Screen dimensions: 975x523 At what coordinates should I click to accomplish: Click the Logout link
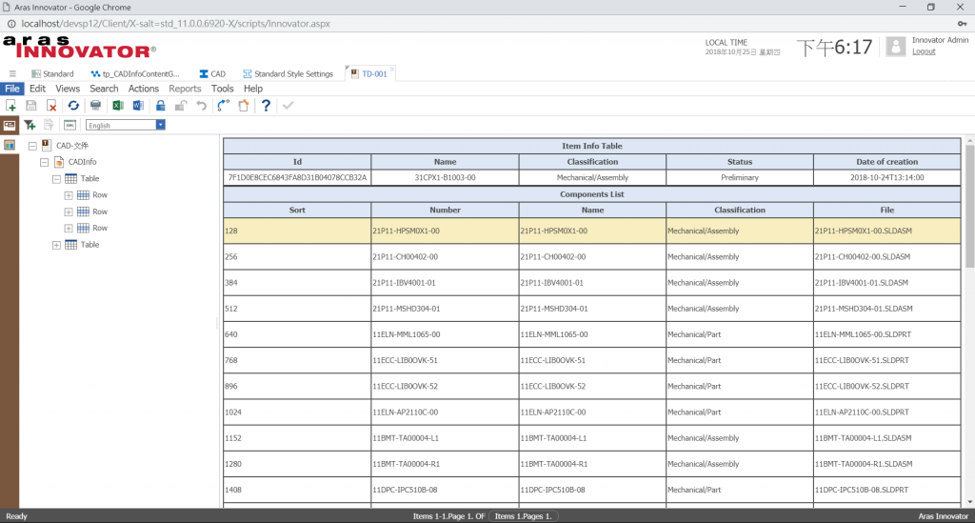(924, 51)
